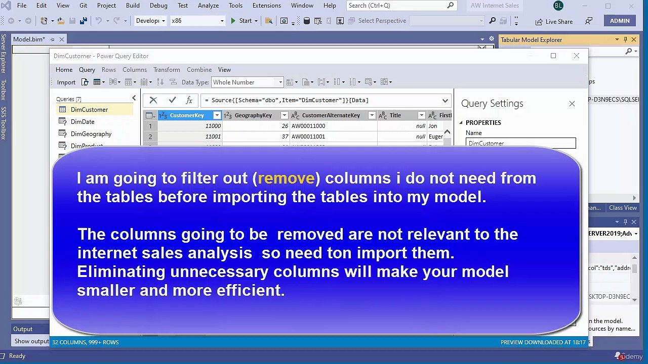Open Tabular Model Explorer window options dropdown
This screenshot has width=648, height=364.
point(617,39)
